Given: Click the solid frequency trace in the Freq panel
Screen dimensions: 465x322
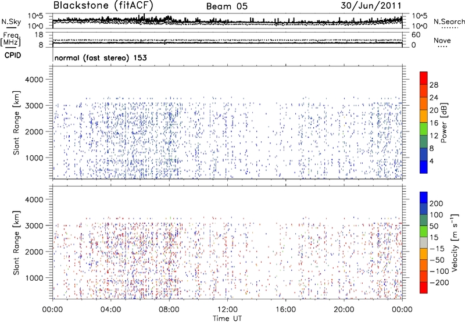Looking at the screenshot, I should tap(227, 43).
